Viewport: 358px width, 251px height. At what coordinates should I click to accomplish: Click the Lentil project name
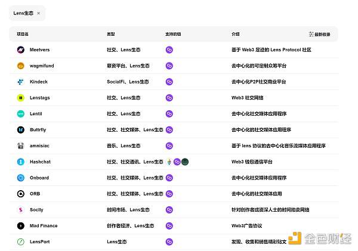[x=36, y=114]
